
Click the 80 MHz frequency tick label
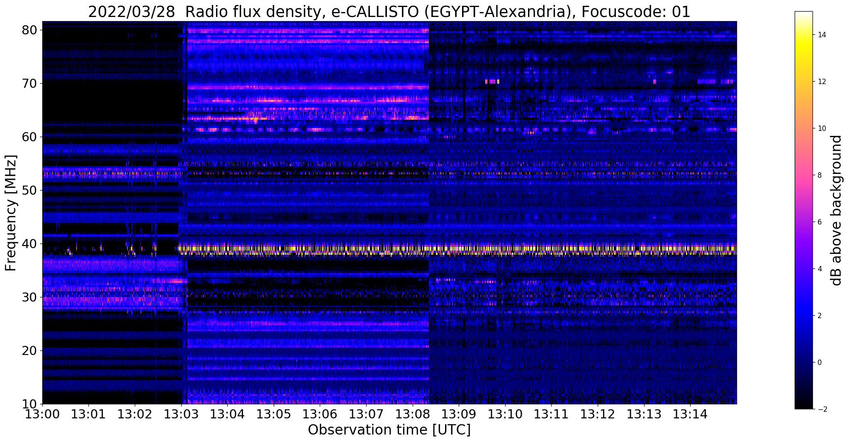click(x=30, y=30)
